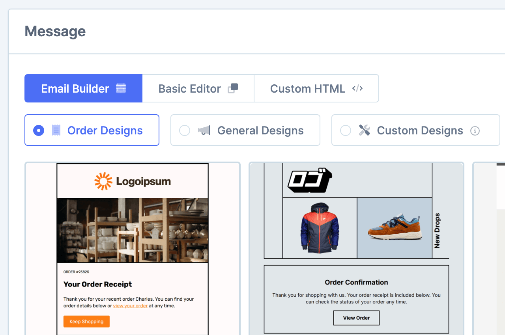This screenshot has height=335, width=505.
Task: Click the wrench tools icon beside Custom Designs
Action: (364, 130)
